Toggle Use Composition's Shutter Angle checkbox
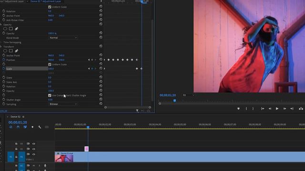305x171 pixels. pyautogui.click(x=50, y=95)
